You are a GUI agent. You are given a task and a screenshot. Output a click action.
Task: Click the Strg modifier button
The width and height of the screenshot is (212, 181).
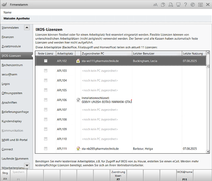(5, 173)
